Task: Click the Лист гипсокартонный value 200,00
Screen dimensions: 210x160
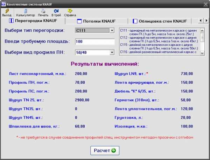Action: 81,74
